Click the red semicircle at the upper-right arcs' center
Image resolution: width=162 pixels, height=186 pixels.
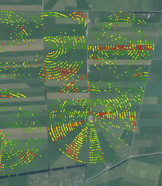coord(121,46)
